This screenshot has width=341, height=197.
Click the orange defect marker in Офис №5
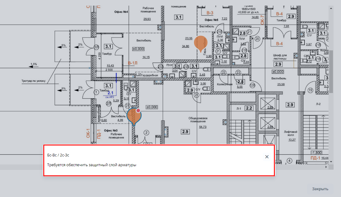[200, 42]
